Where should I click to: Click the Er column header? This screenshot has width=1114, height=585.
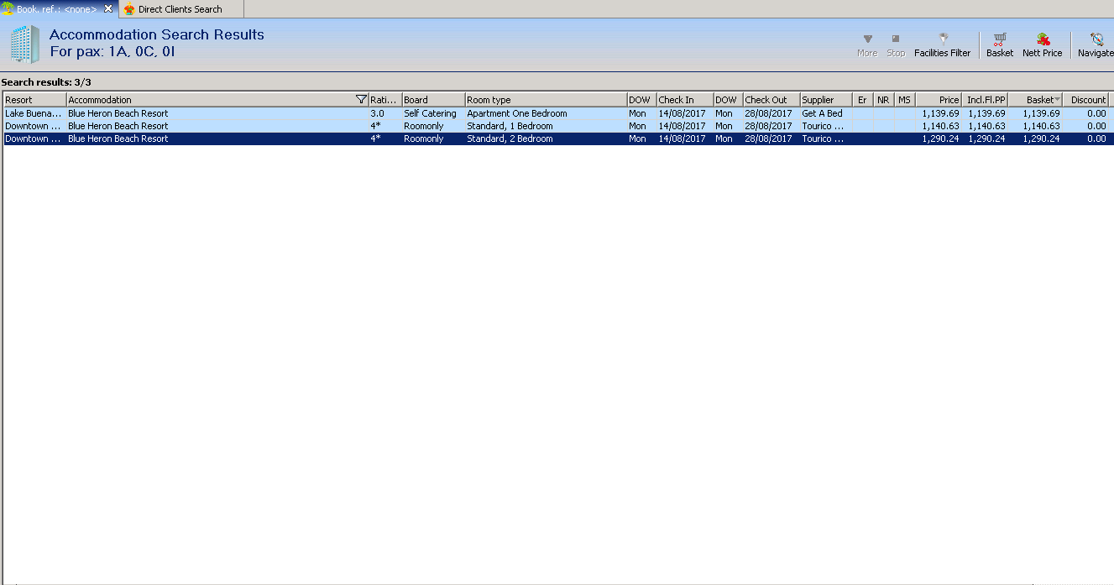point(862,100)
